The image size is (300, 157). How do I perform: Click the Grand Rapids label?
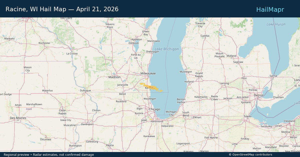pos(199,75)
